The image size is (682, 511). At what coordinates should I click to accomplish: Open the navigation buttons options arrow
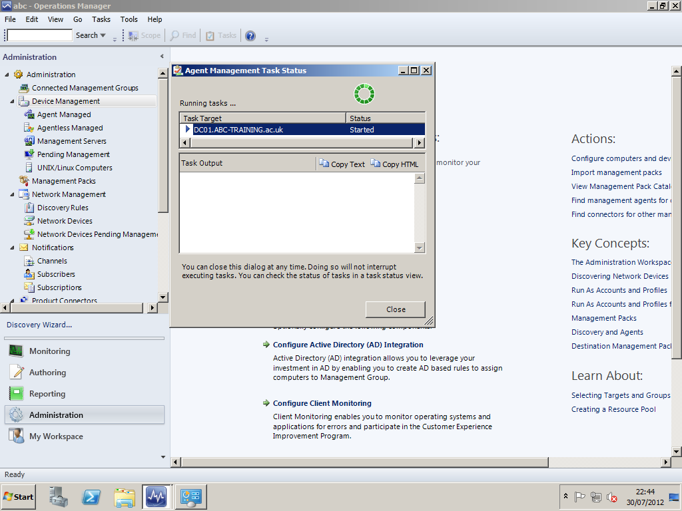coord(163,457)
